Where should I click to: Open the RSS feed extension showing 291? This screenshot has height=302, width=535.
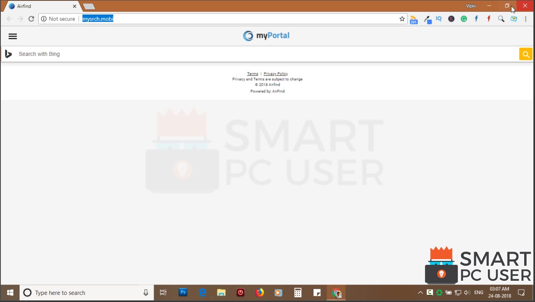tap(414, 19)
